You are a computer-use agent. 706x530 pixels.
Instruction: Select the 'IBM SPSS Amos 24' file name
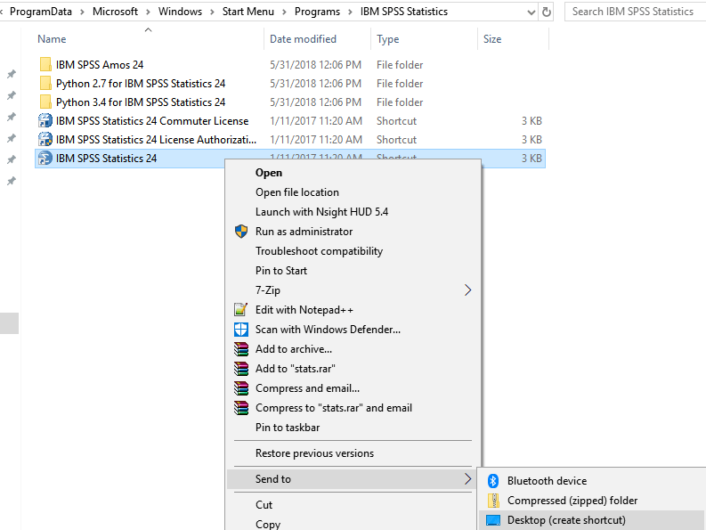[x=100, y=65]
